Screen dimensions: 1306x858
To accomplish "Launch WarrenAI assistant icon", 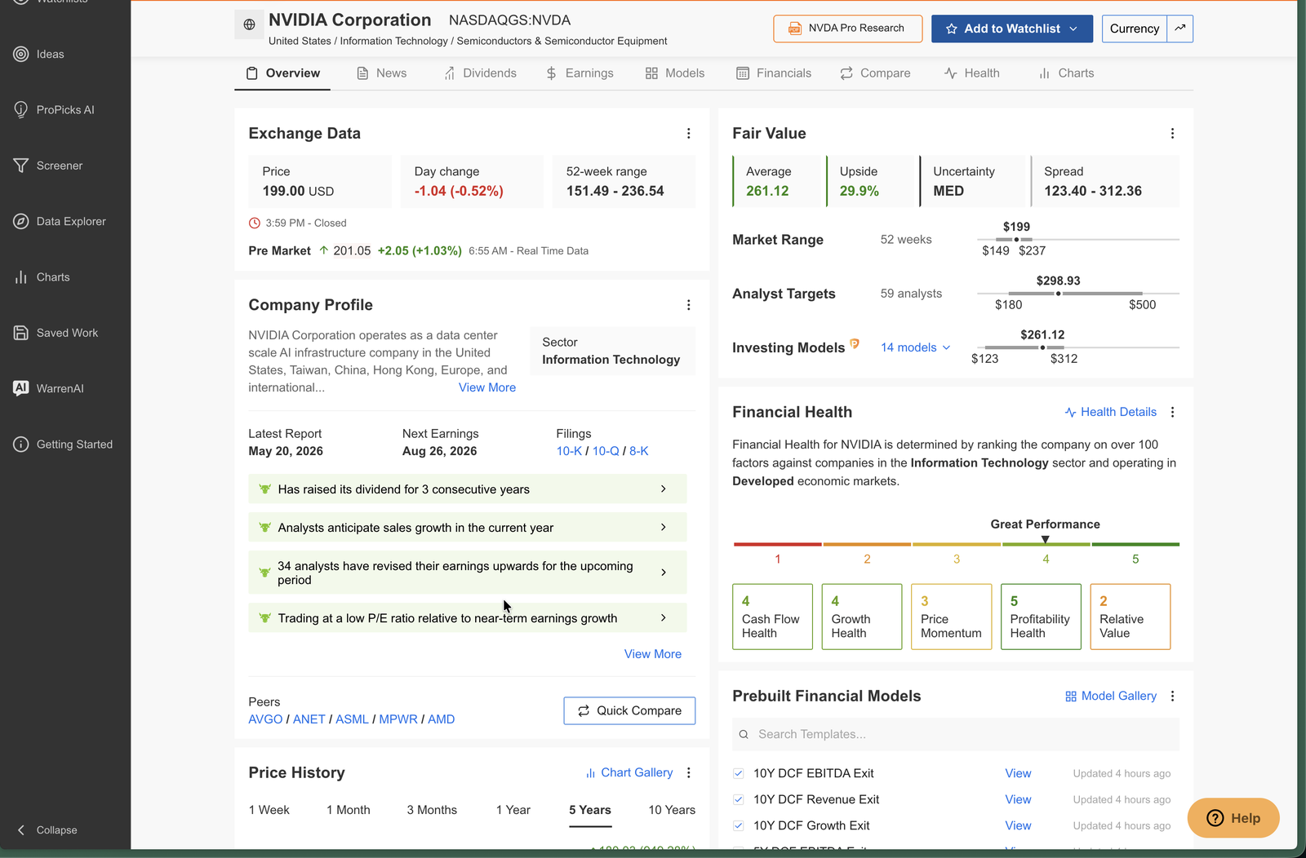I will 21,388.
